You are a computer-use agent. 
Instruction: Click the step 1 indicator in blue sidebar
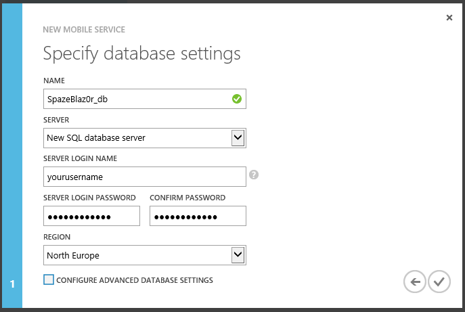point(12,284)
